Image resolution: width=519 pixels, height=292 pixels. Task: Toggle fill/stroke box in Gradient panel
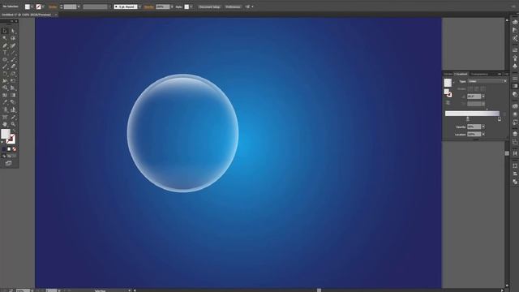click(448, 92)
